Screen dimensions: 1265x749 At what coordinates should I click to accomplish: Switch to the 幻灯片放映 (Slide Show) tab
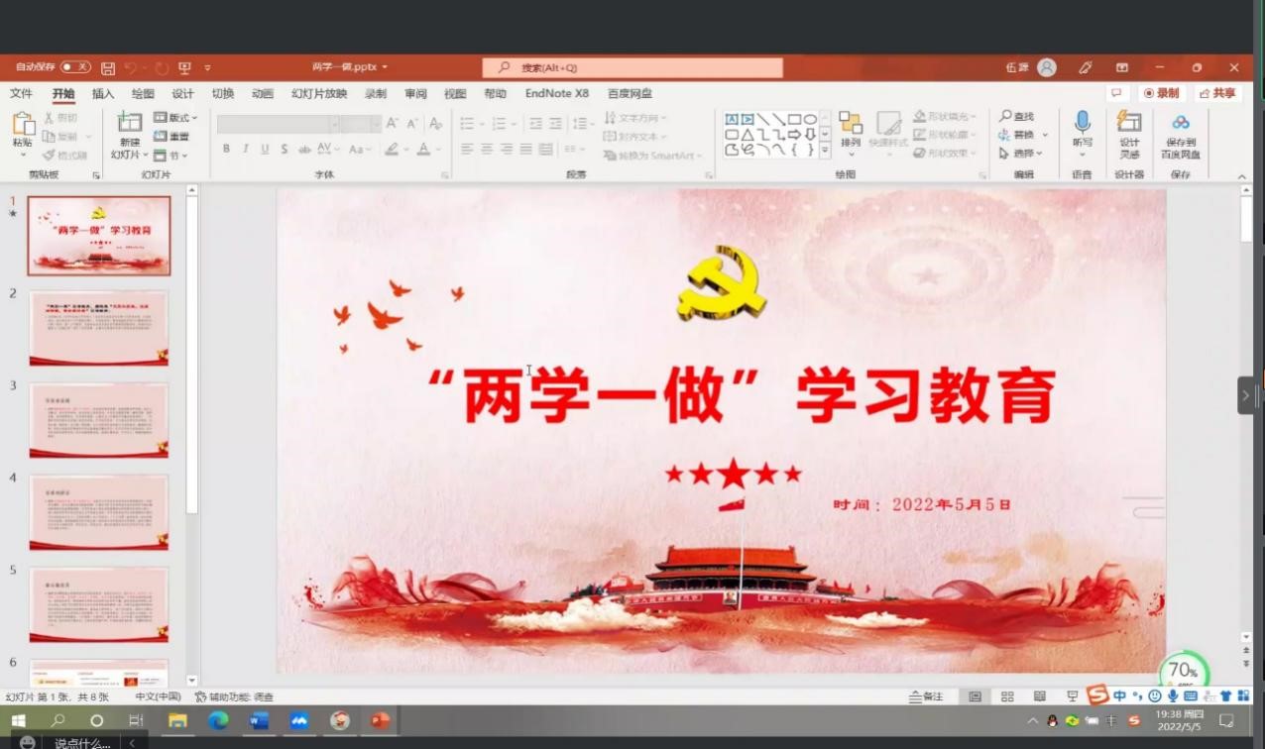click(319, 93)
